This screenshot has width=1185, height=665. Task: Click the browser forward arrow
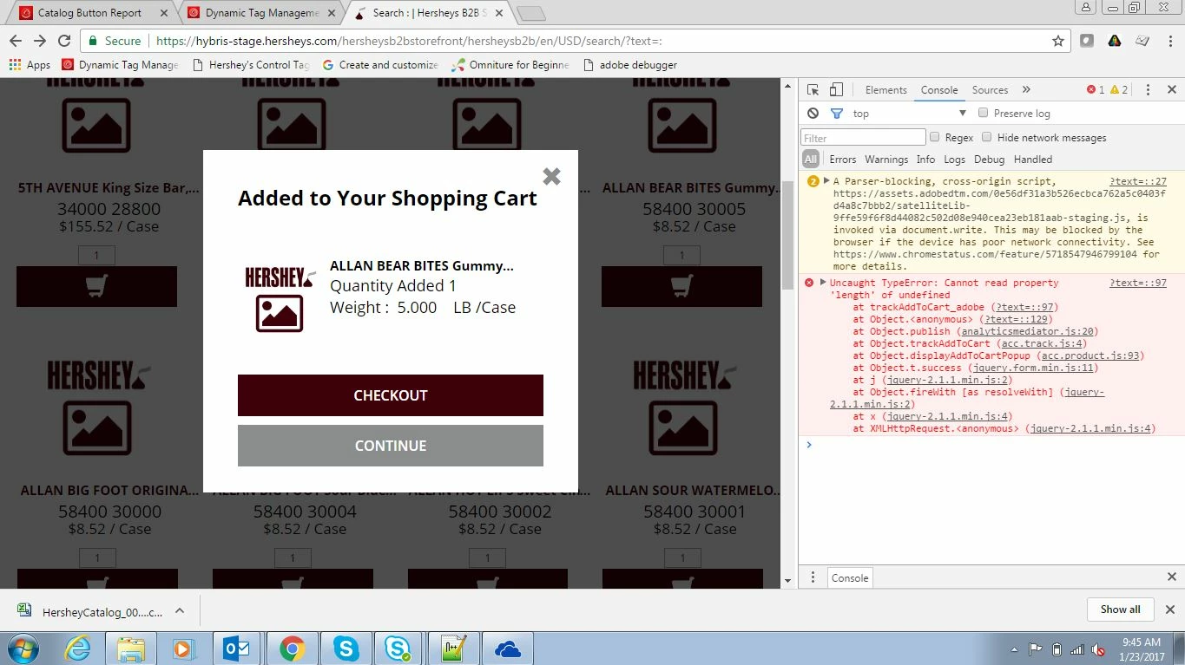tap(40, 41)
